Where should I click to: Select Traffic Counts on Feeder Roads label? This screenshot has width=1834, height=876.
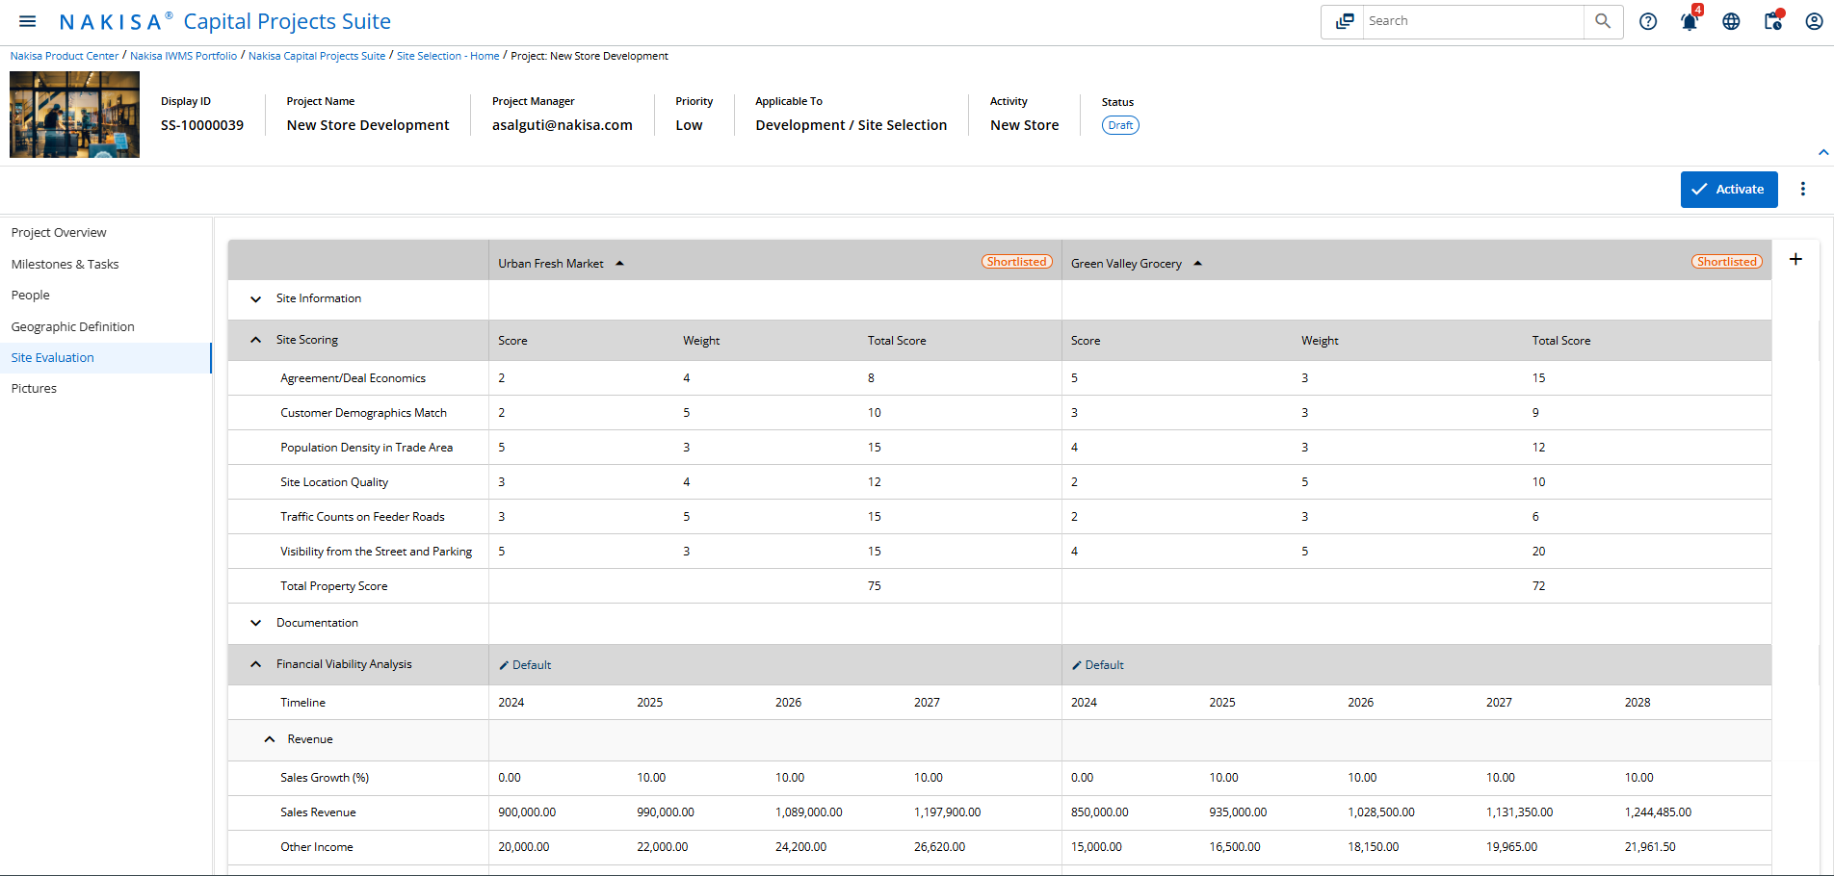click(x=362, y=517)
